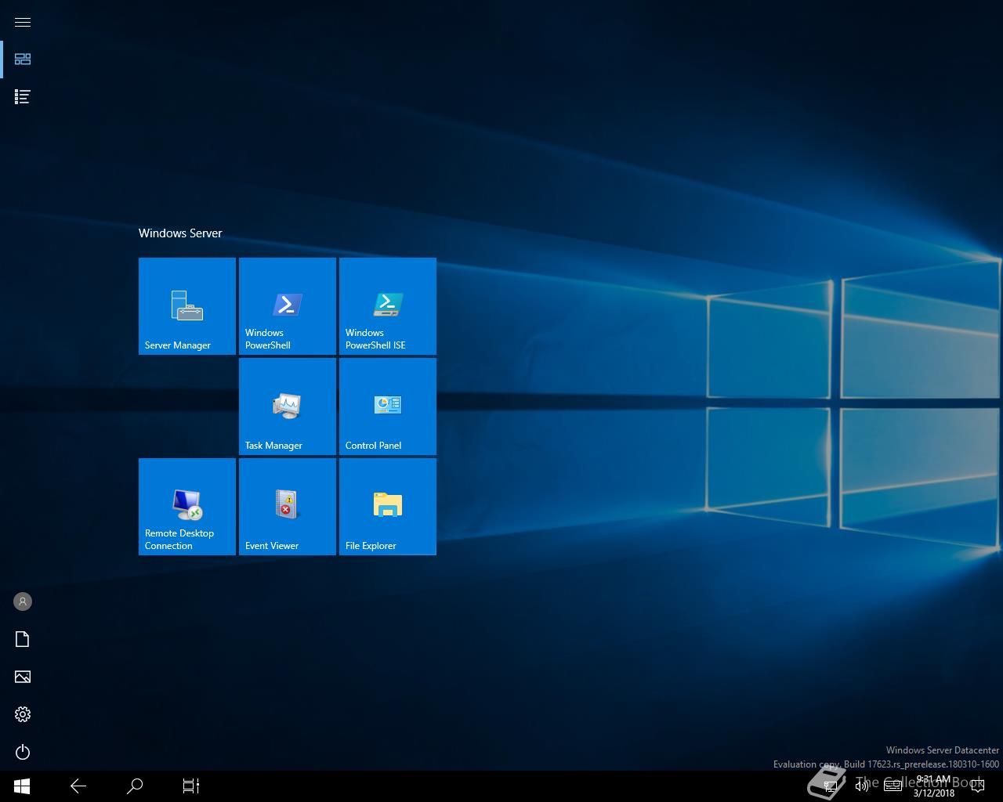Switch to the pinned tiles view
Screen dimensions: 1003x802
tap(23, 60)
